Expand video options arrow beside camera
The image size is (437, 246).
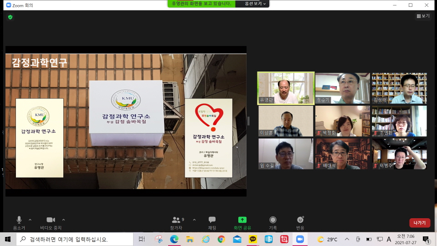tap(63, 220)
